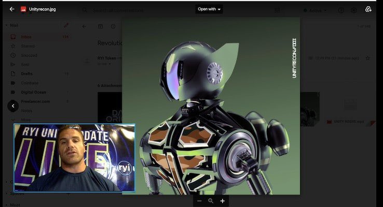Collapse the Mail section arrow
383x207 pixels.
(6, 25)
